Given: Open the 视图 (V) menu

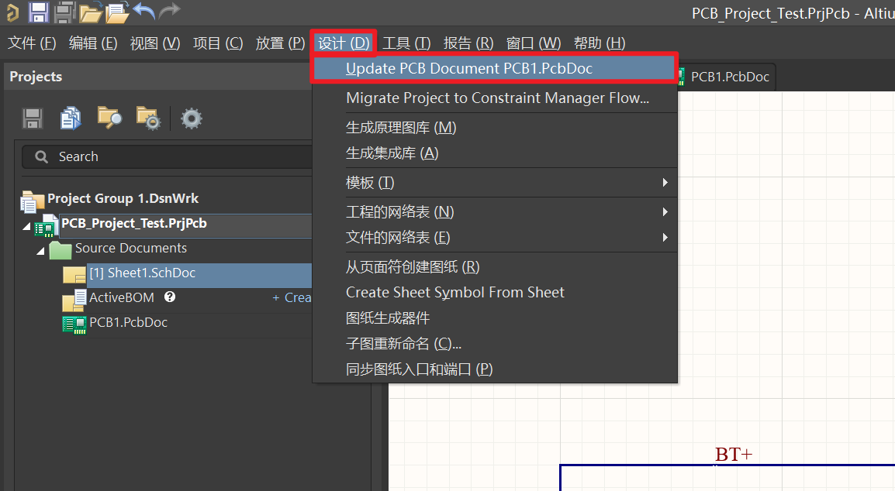Looking at the screenshot, I should 154,43.
